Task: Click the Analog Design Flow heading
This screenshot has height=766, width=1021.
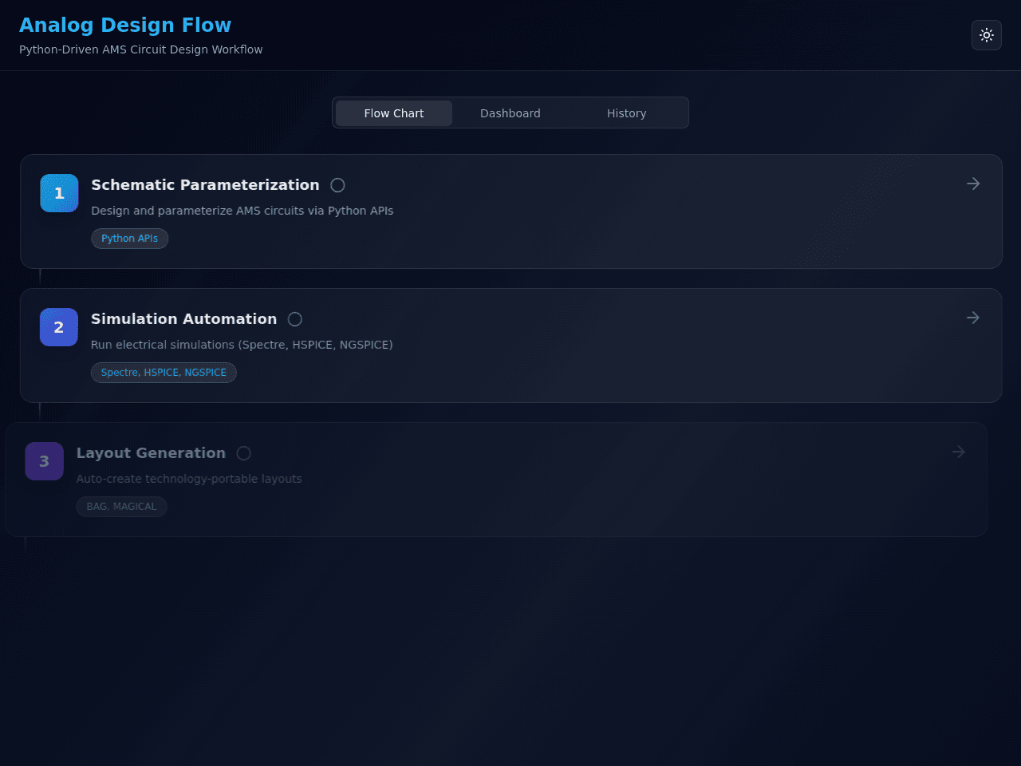Action: pyautogui.click(x=125, y=26)
